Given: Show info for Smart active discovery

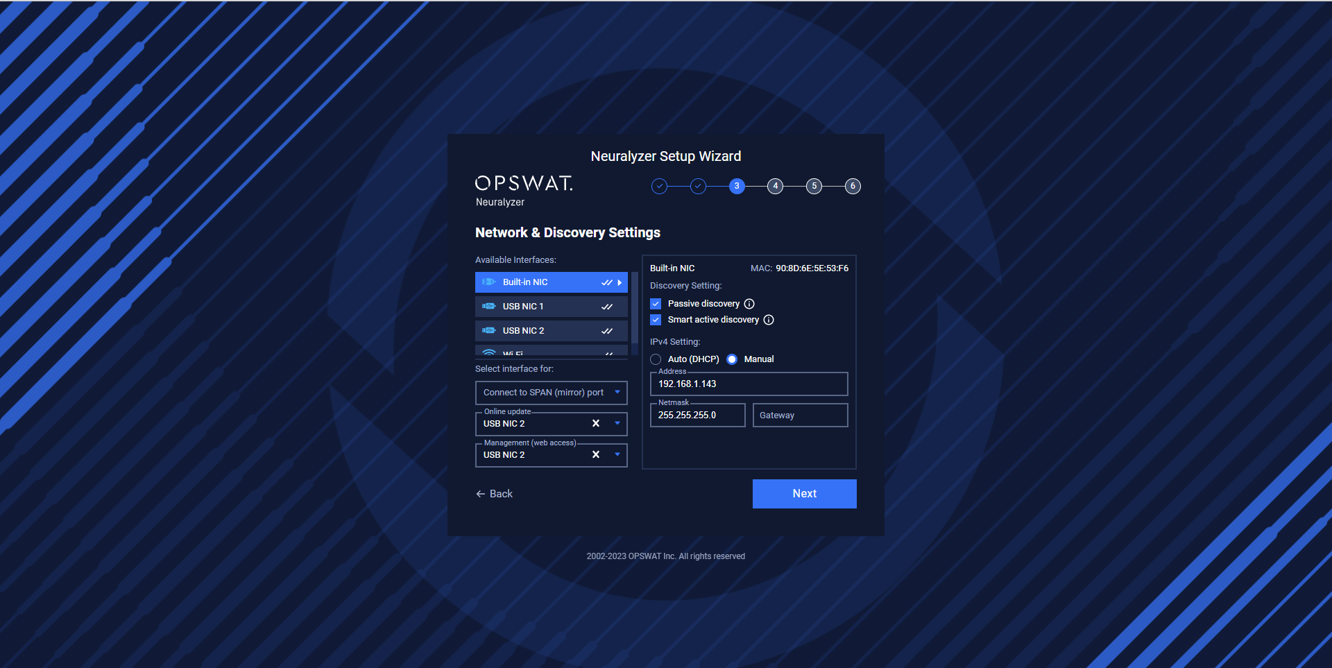Looking at the screenshot, I should pyautogui.click(x=769, y=320).
